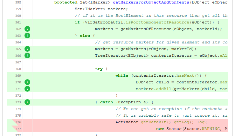Select line number 364
Viewport: 235px width, 136px height.
pyautogui.click(x=18, y=42)
